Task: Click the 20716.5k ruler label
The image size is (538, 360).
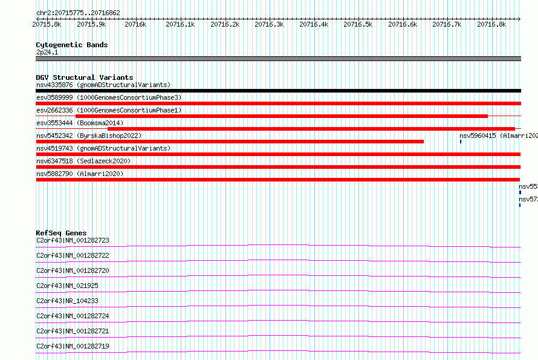Action: pyautogui.click(x=358, y=24)
